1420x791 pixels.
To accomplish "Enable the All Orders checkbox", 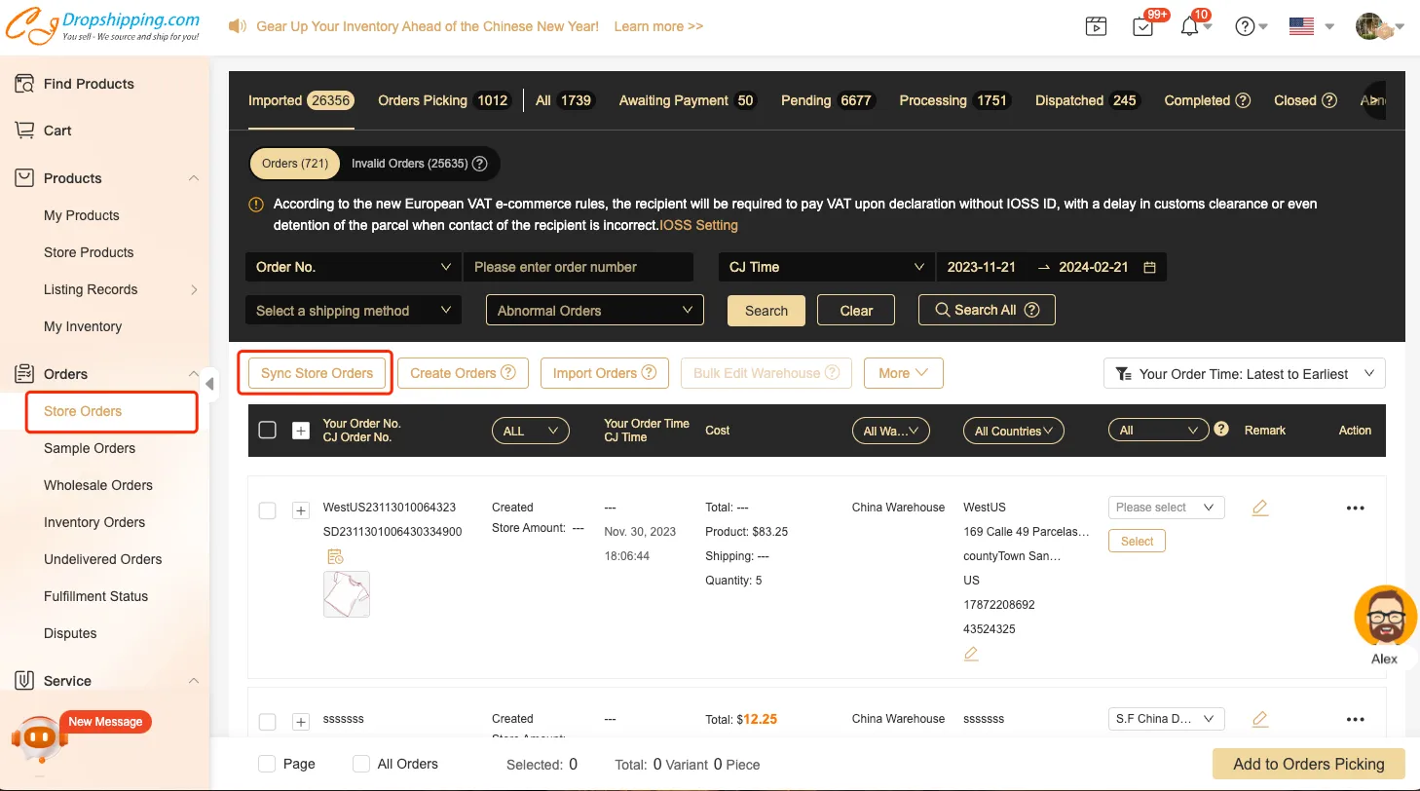I will [x=361, y=764].
